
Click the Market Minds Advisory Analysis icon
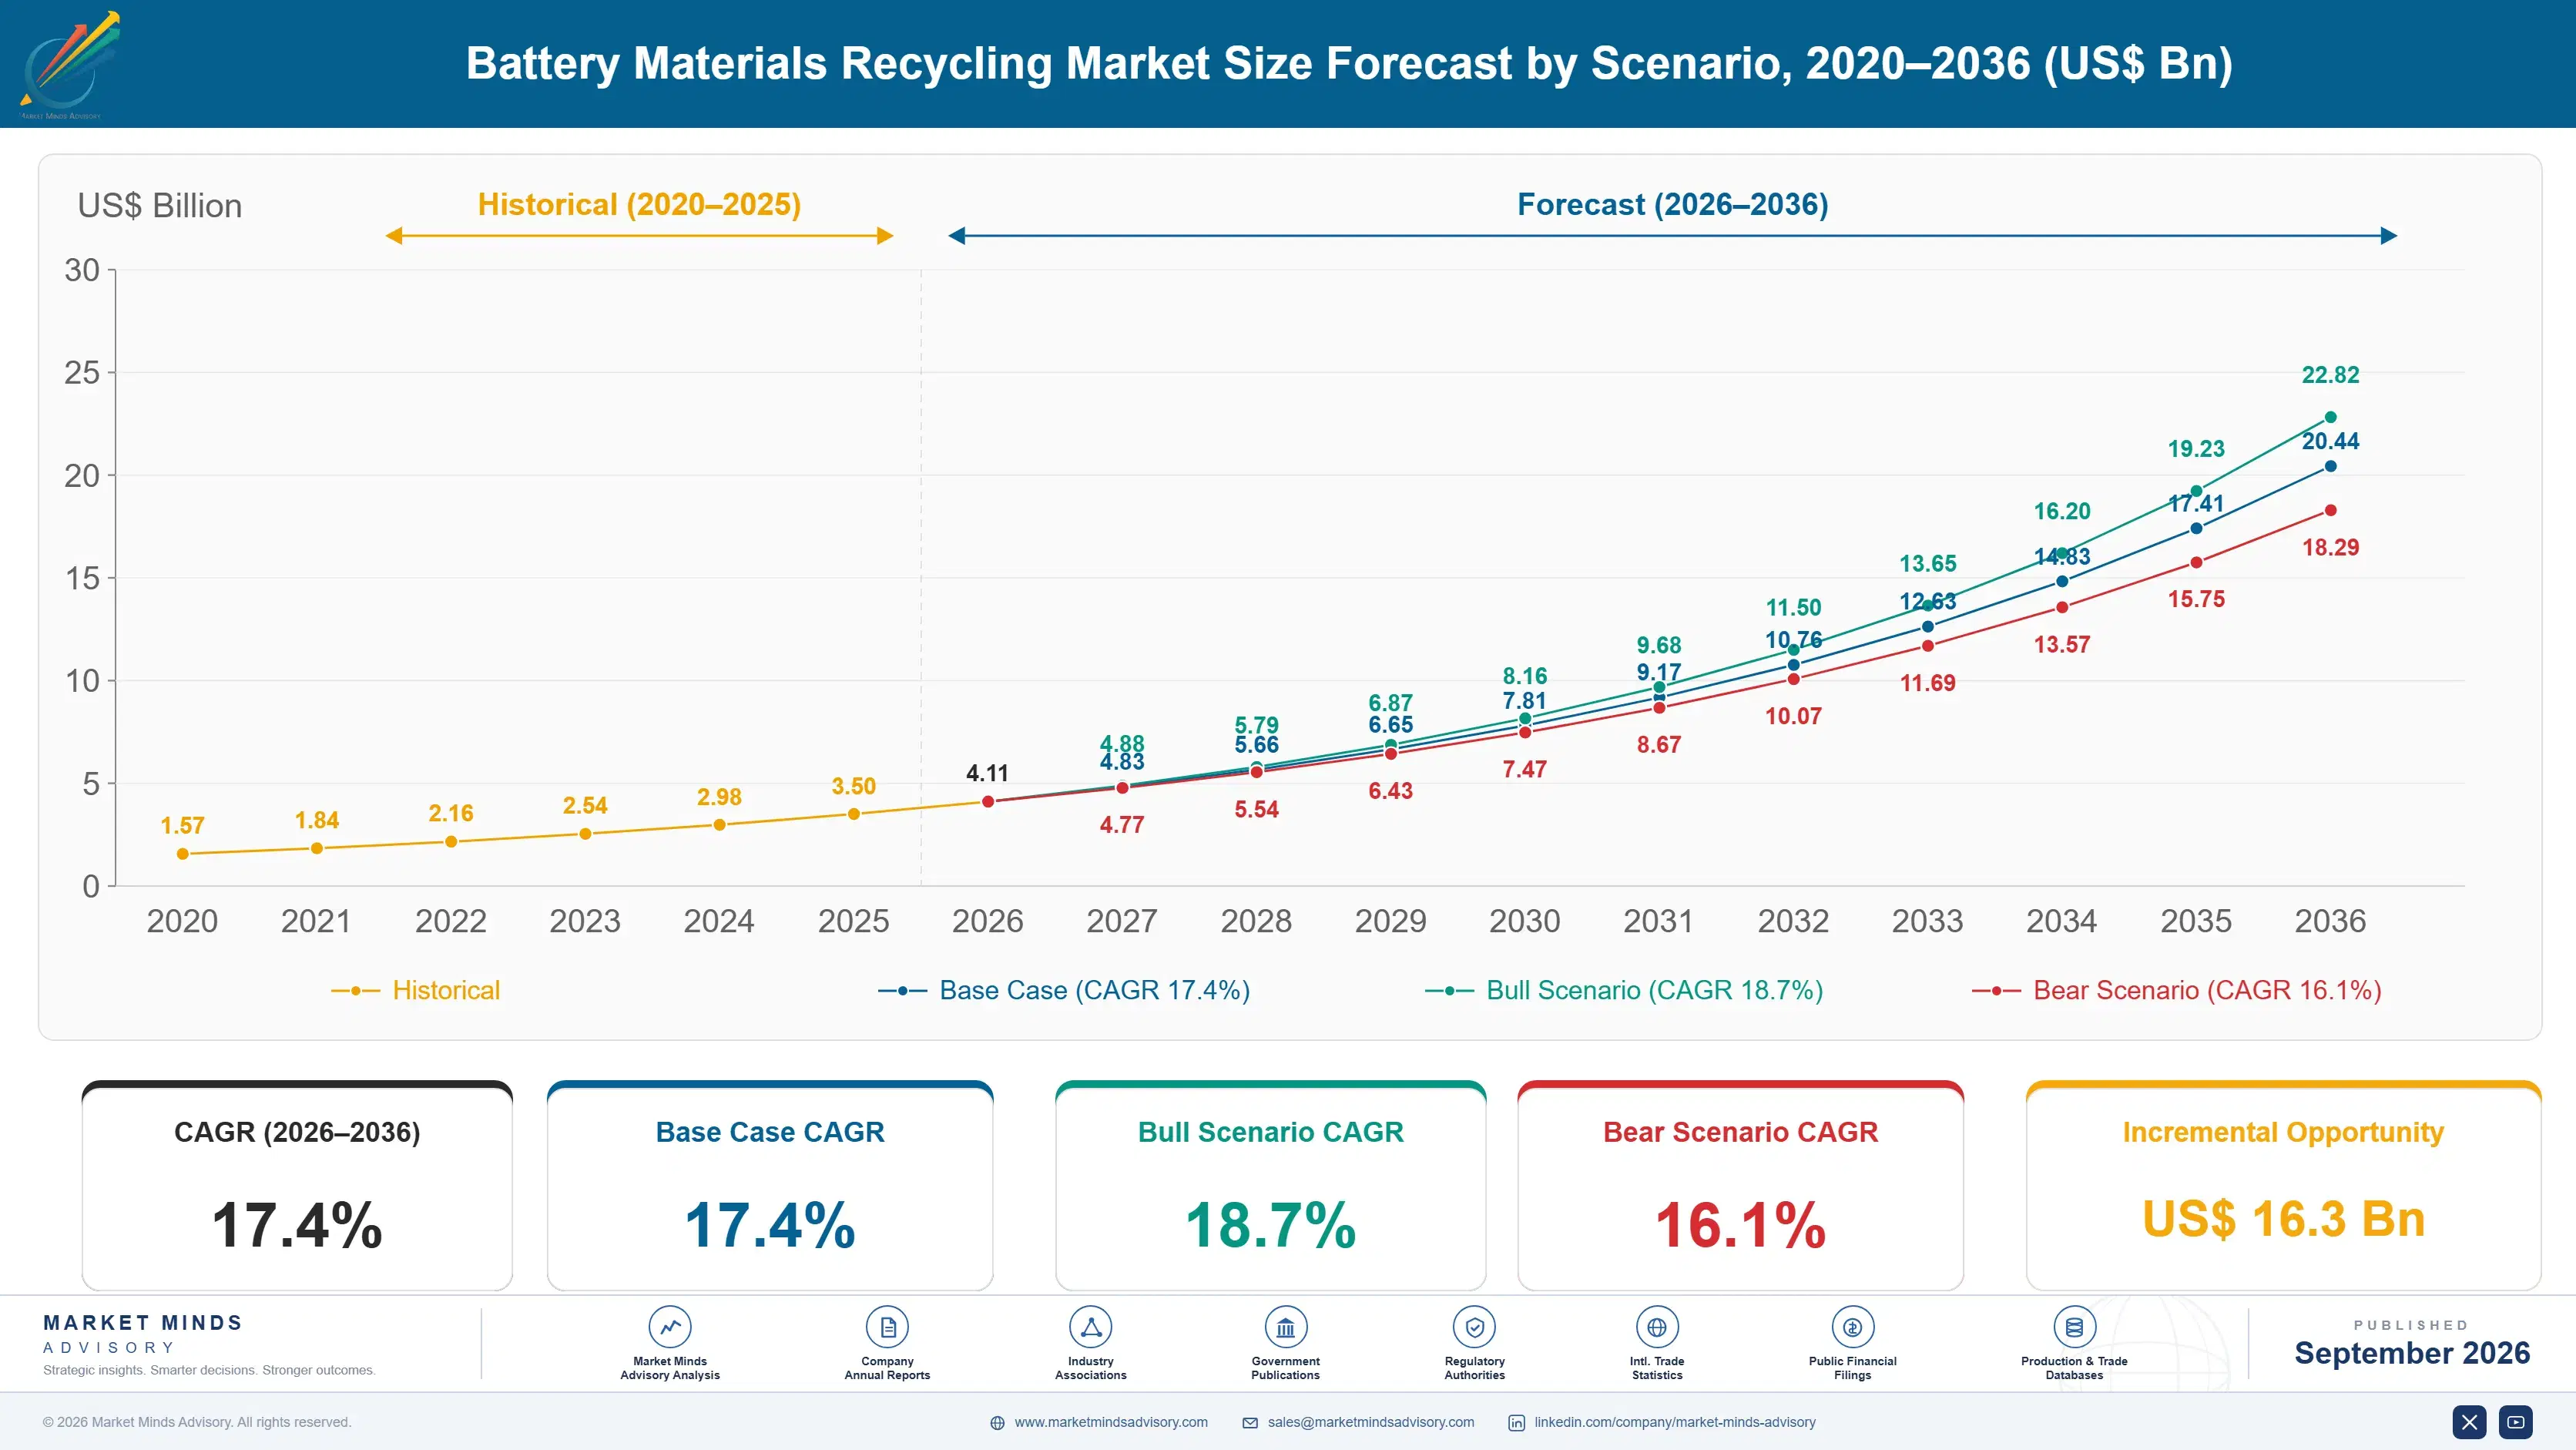670,1327
